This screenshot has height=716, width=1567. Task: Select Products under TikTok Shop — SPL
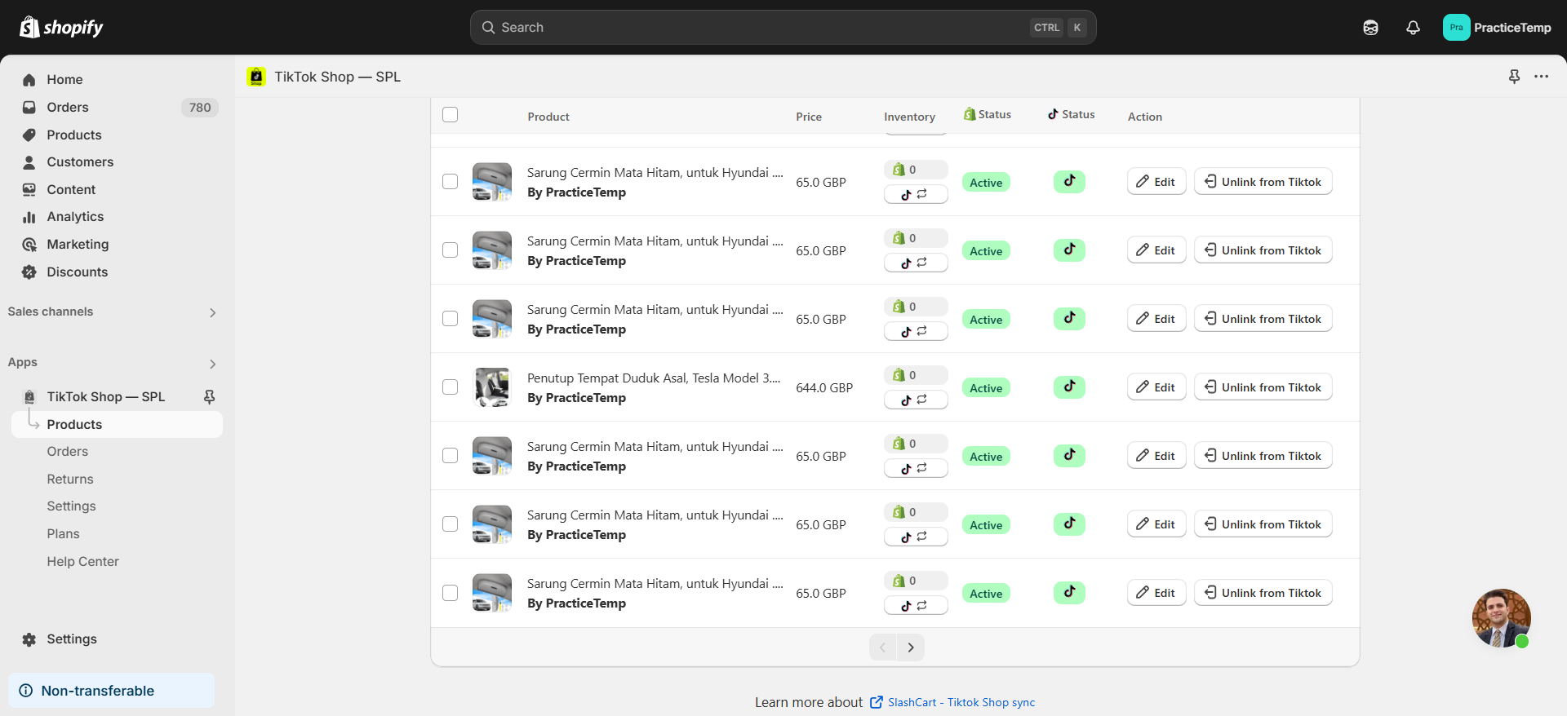point(117,425)
